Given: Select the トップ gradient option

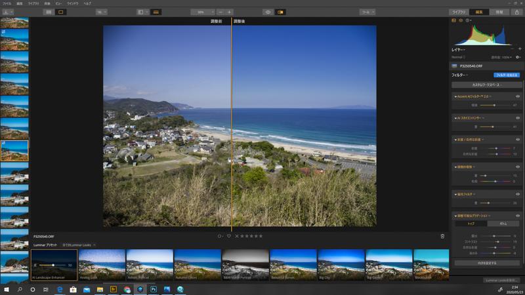Looking at the screenshot, I should (x=471, y=224).
